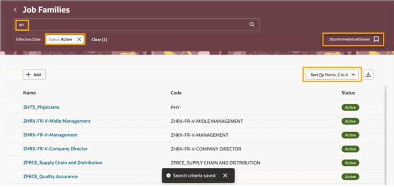Select the PHY code cell
394x187 pixels.
click(x=175, y=107)
